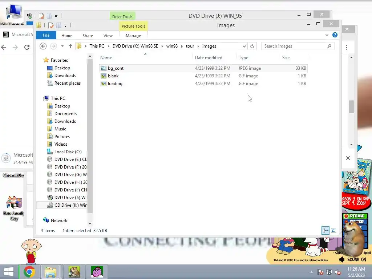Screen dimensions: 372x279
Task: Select the loading GIF file
Action: pyautogui.click(x=203, y=84)
